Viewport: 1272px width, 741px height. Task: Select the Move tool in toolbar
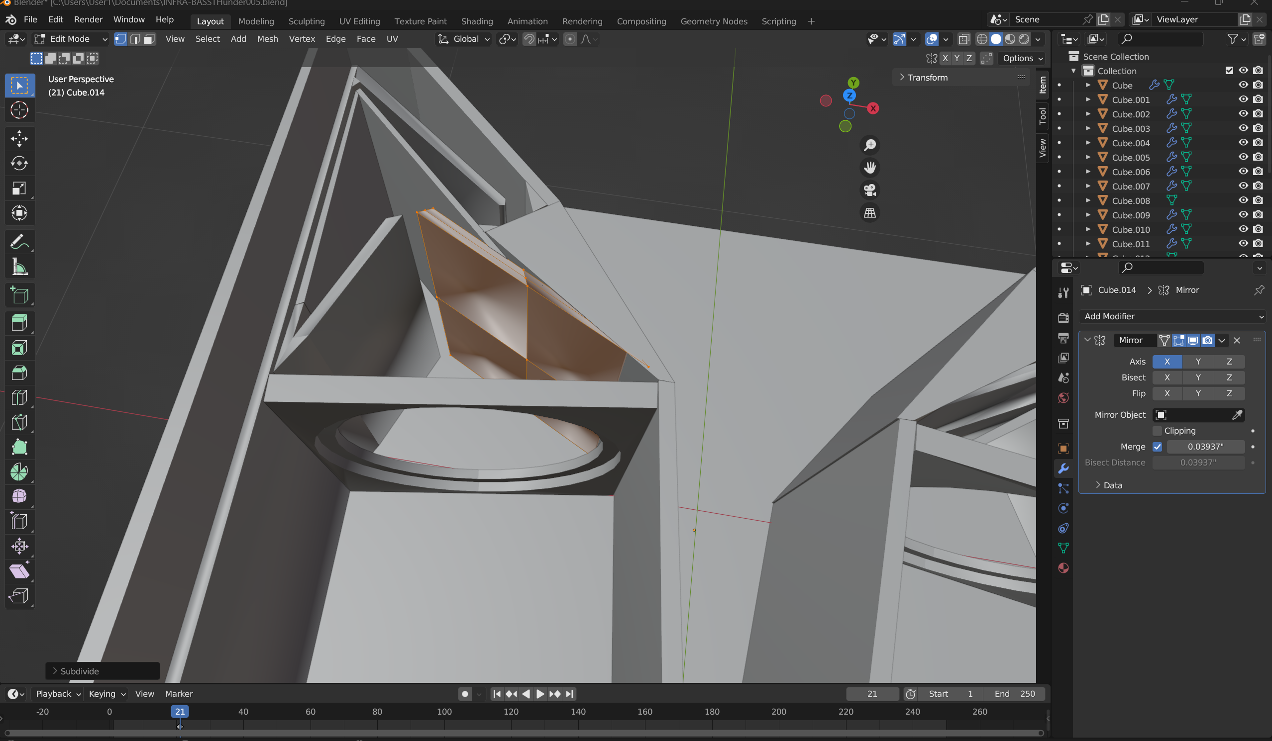pyautogui.click(x=19, y=139)
